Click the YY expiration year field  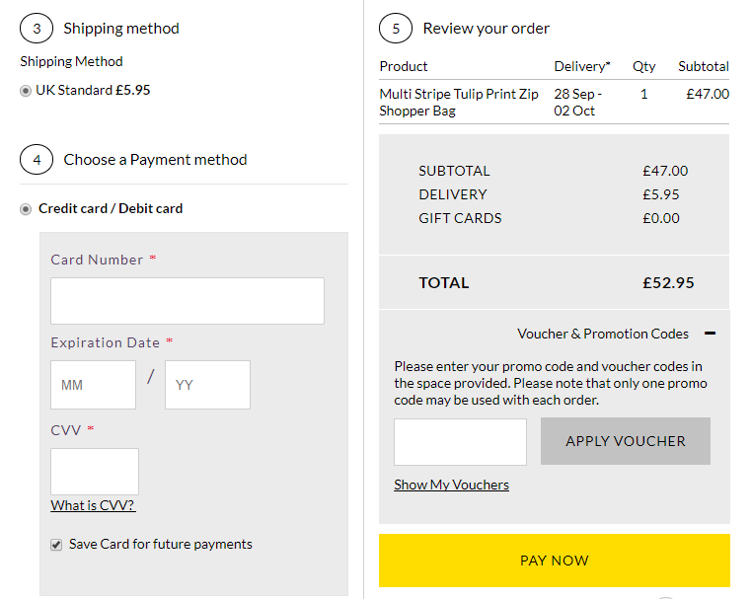(207, 385)
